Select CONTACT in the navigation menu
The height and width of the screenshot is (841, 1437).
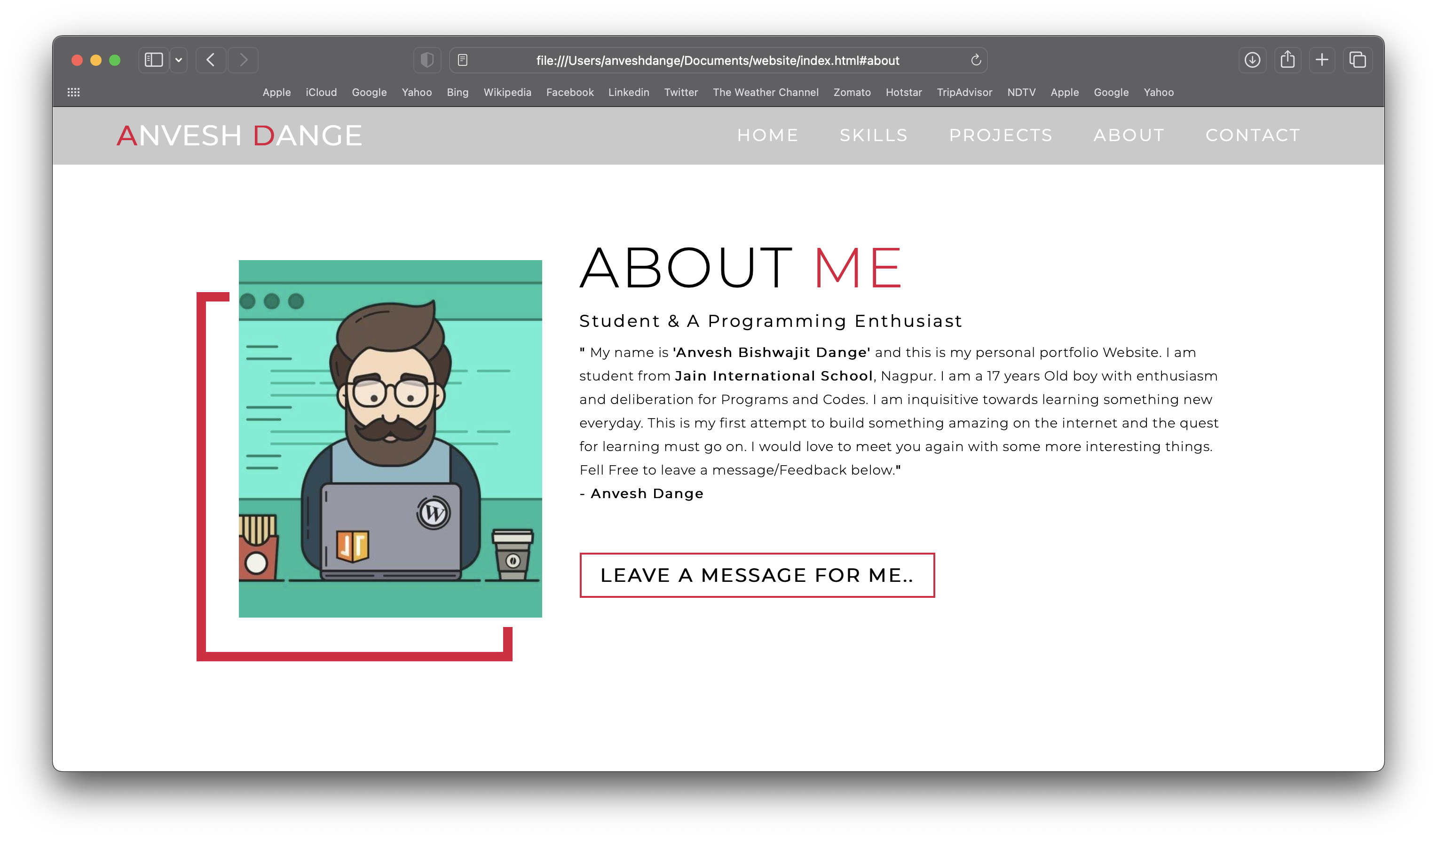(x=1253, y=135)
